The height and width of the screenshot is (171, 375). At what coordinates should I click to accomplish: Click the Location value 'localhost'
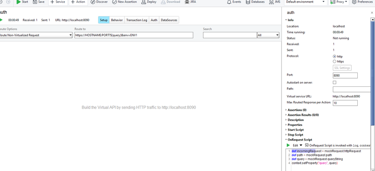point(339,26)
